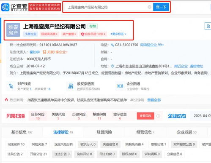211x163 pixels.
Task: Click credit code 91310116MA1JAWJH87 text
Action: 58,45
